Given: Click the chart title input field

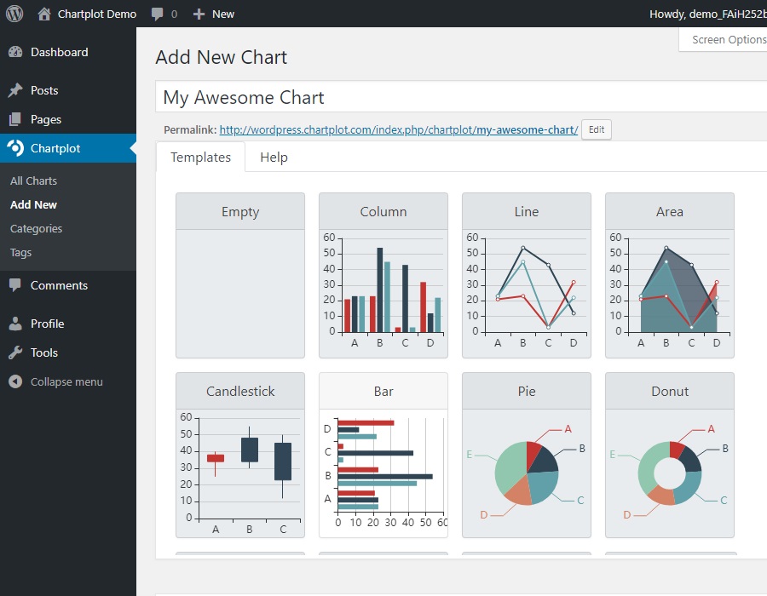Looking at the screenshot, I should [461, 97].
